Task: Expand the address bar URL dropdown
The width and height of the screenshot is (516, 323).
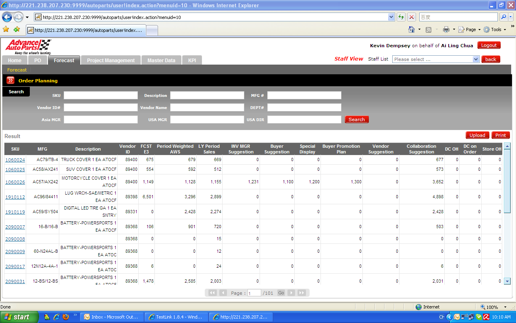Action: pos(391,17)
